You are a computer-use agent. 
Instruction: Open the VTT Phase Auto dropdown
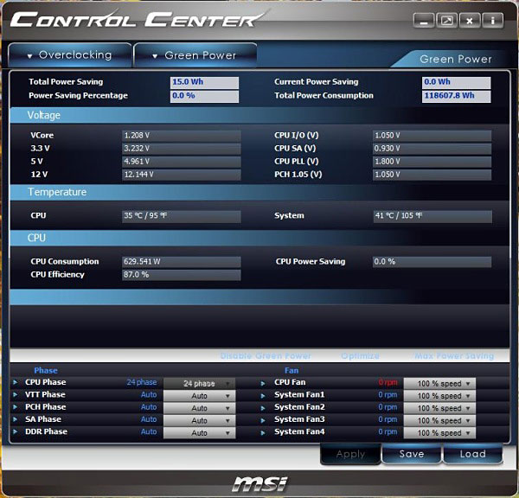200,396
